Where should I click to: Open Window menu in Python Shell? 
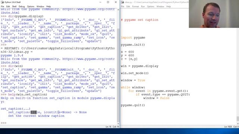[x=40, y=7]
